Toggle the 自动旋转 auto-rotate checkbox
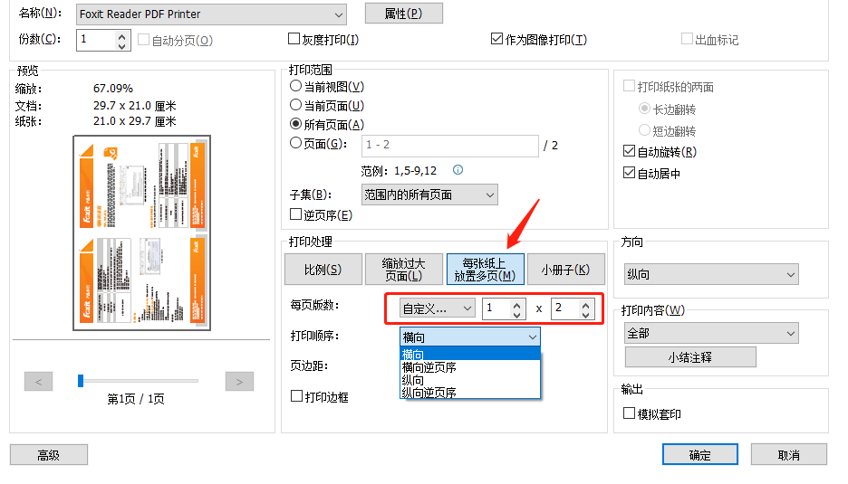The width and height of the screenshot is (848, 484). point(630,152)
